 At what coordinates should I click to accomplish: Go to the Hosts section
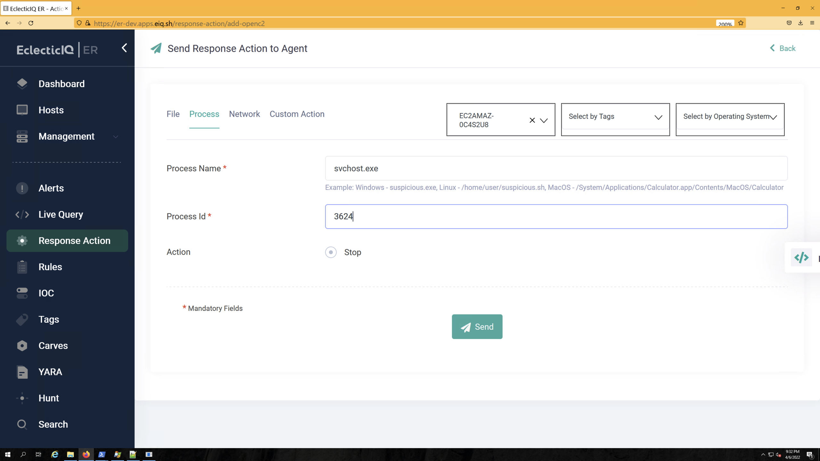pyautogui.click(x=51, y=110)
